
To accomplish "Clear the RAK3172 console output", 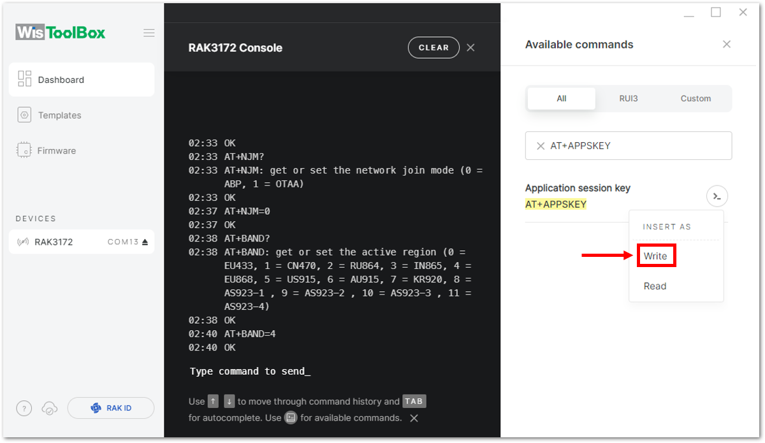I will pos(433,48).
